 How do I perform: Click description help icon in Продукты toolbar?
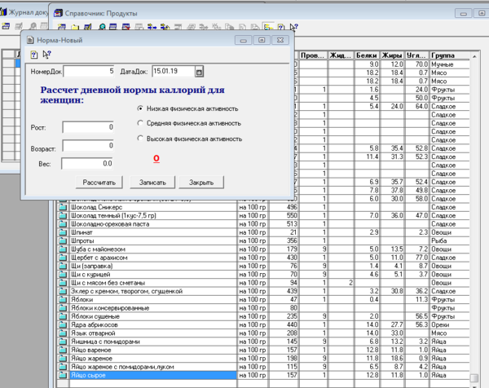281,27
